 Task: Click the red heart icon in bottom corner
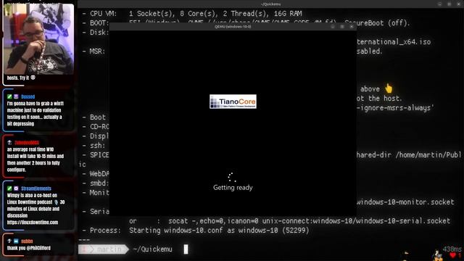coord(452,255)
